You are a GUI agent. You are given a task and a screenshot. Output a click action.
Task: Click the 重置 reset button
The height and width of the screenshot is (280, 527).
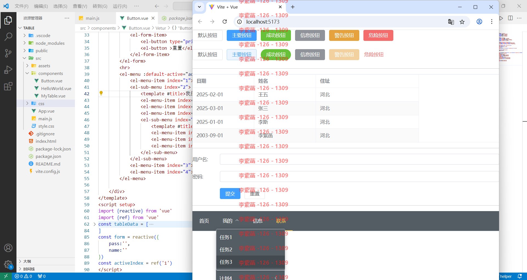tap(254, 194)
